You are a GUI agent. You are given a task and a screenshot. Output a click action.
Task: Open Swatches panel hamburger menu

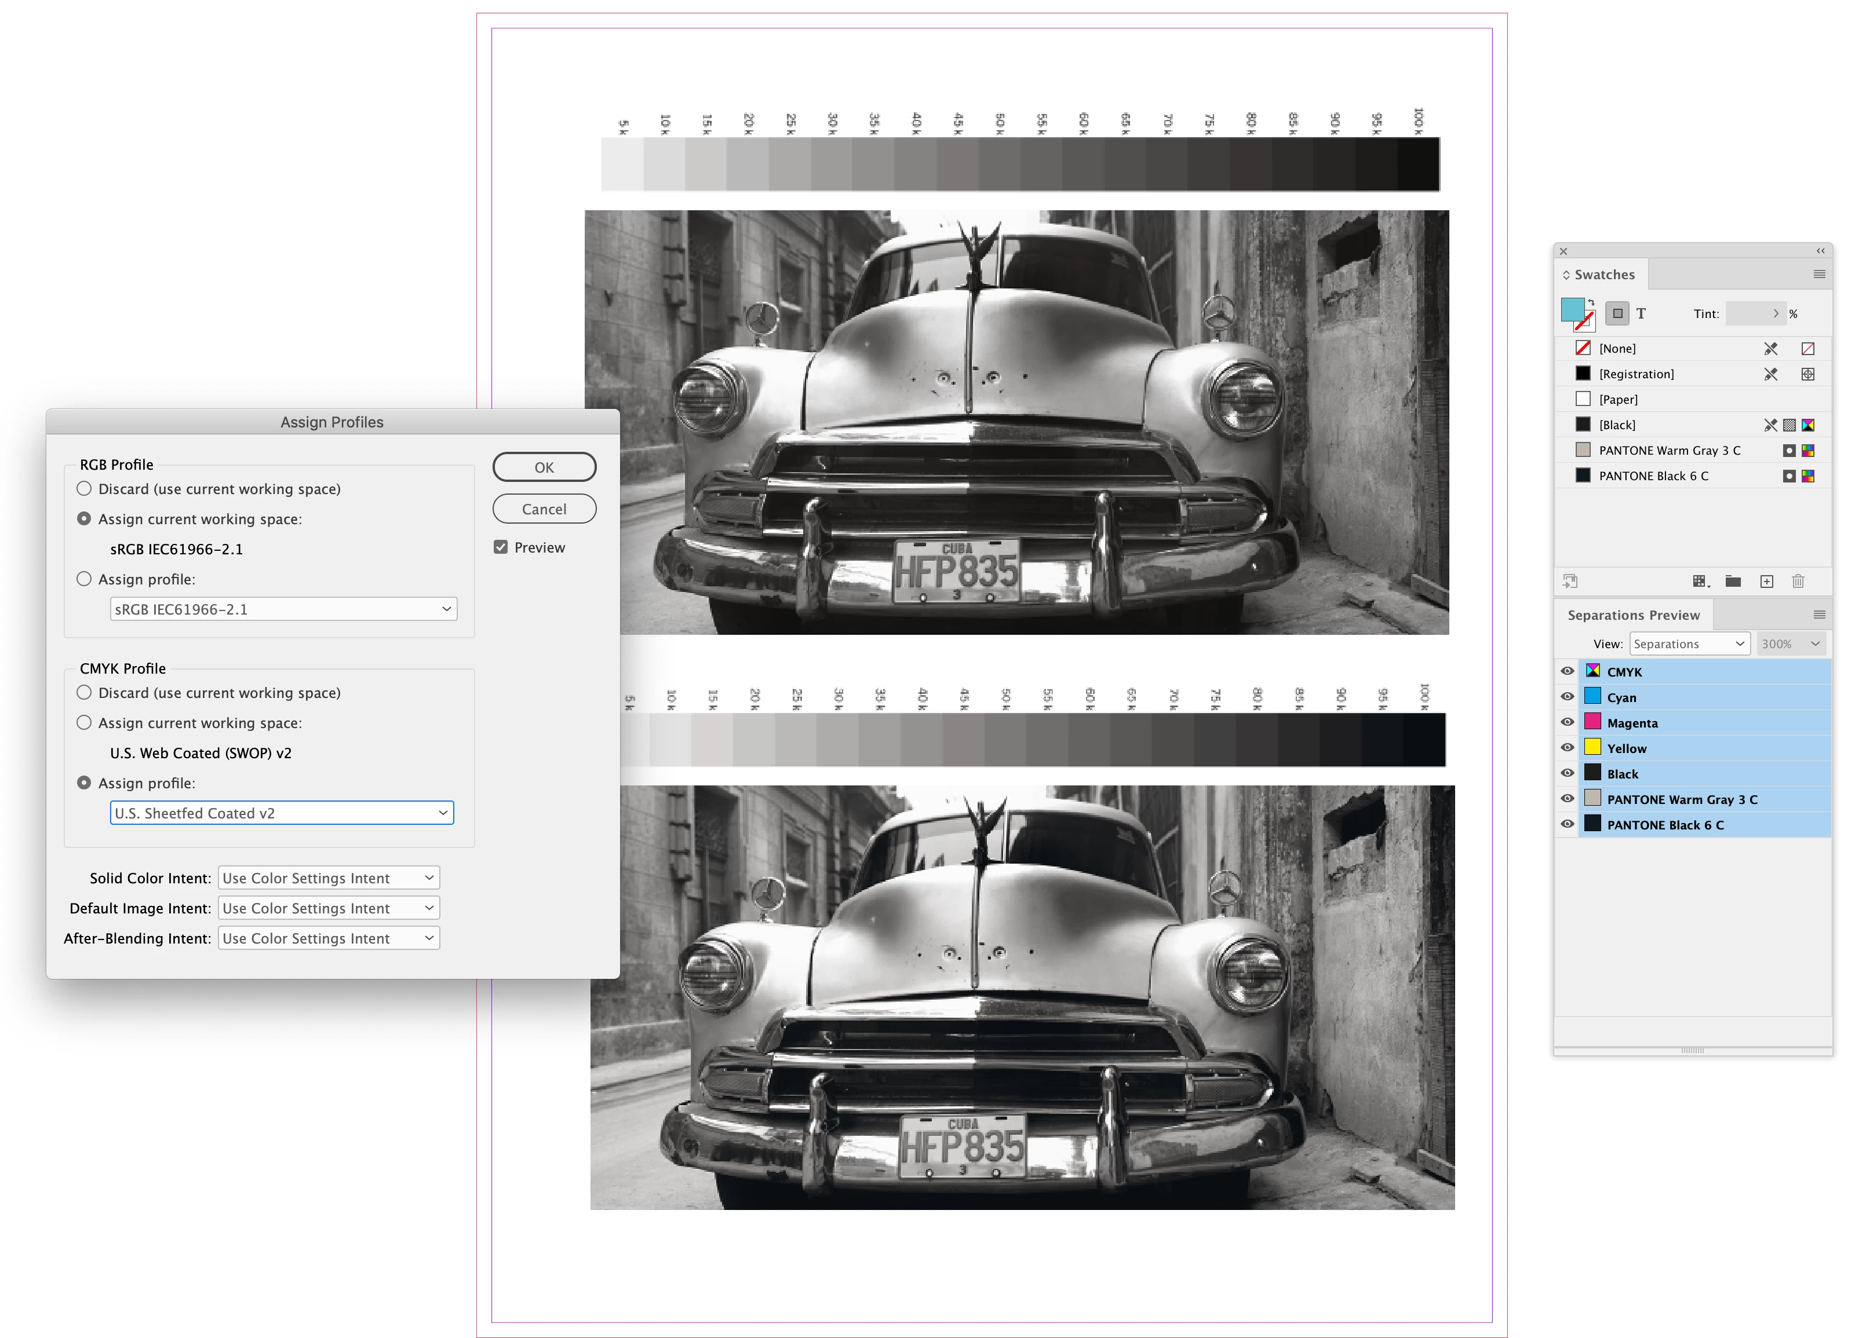[x=1819, y=275]
